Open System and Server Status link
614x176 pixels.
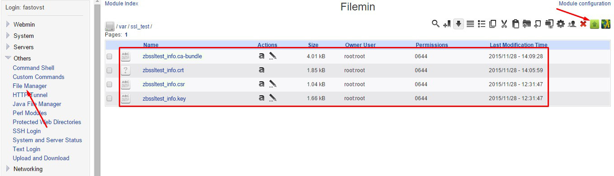[x=47, y=140]
